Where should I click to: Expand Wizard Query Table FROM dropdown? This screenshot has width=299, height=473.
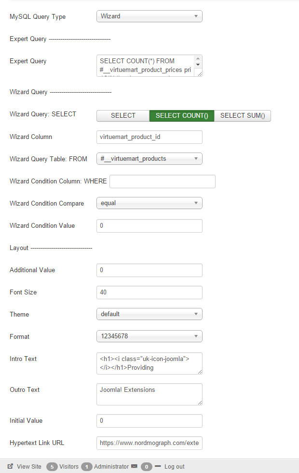tap(149, 159)
